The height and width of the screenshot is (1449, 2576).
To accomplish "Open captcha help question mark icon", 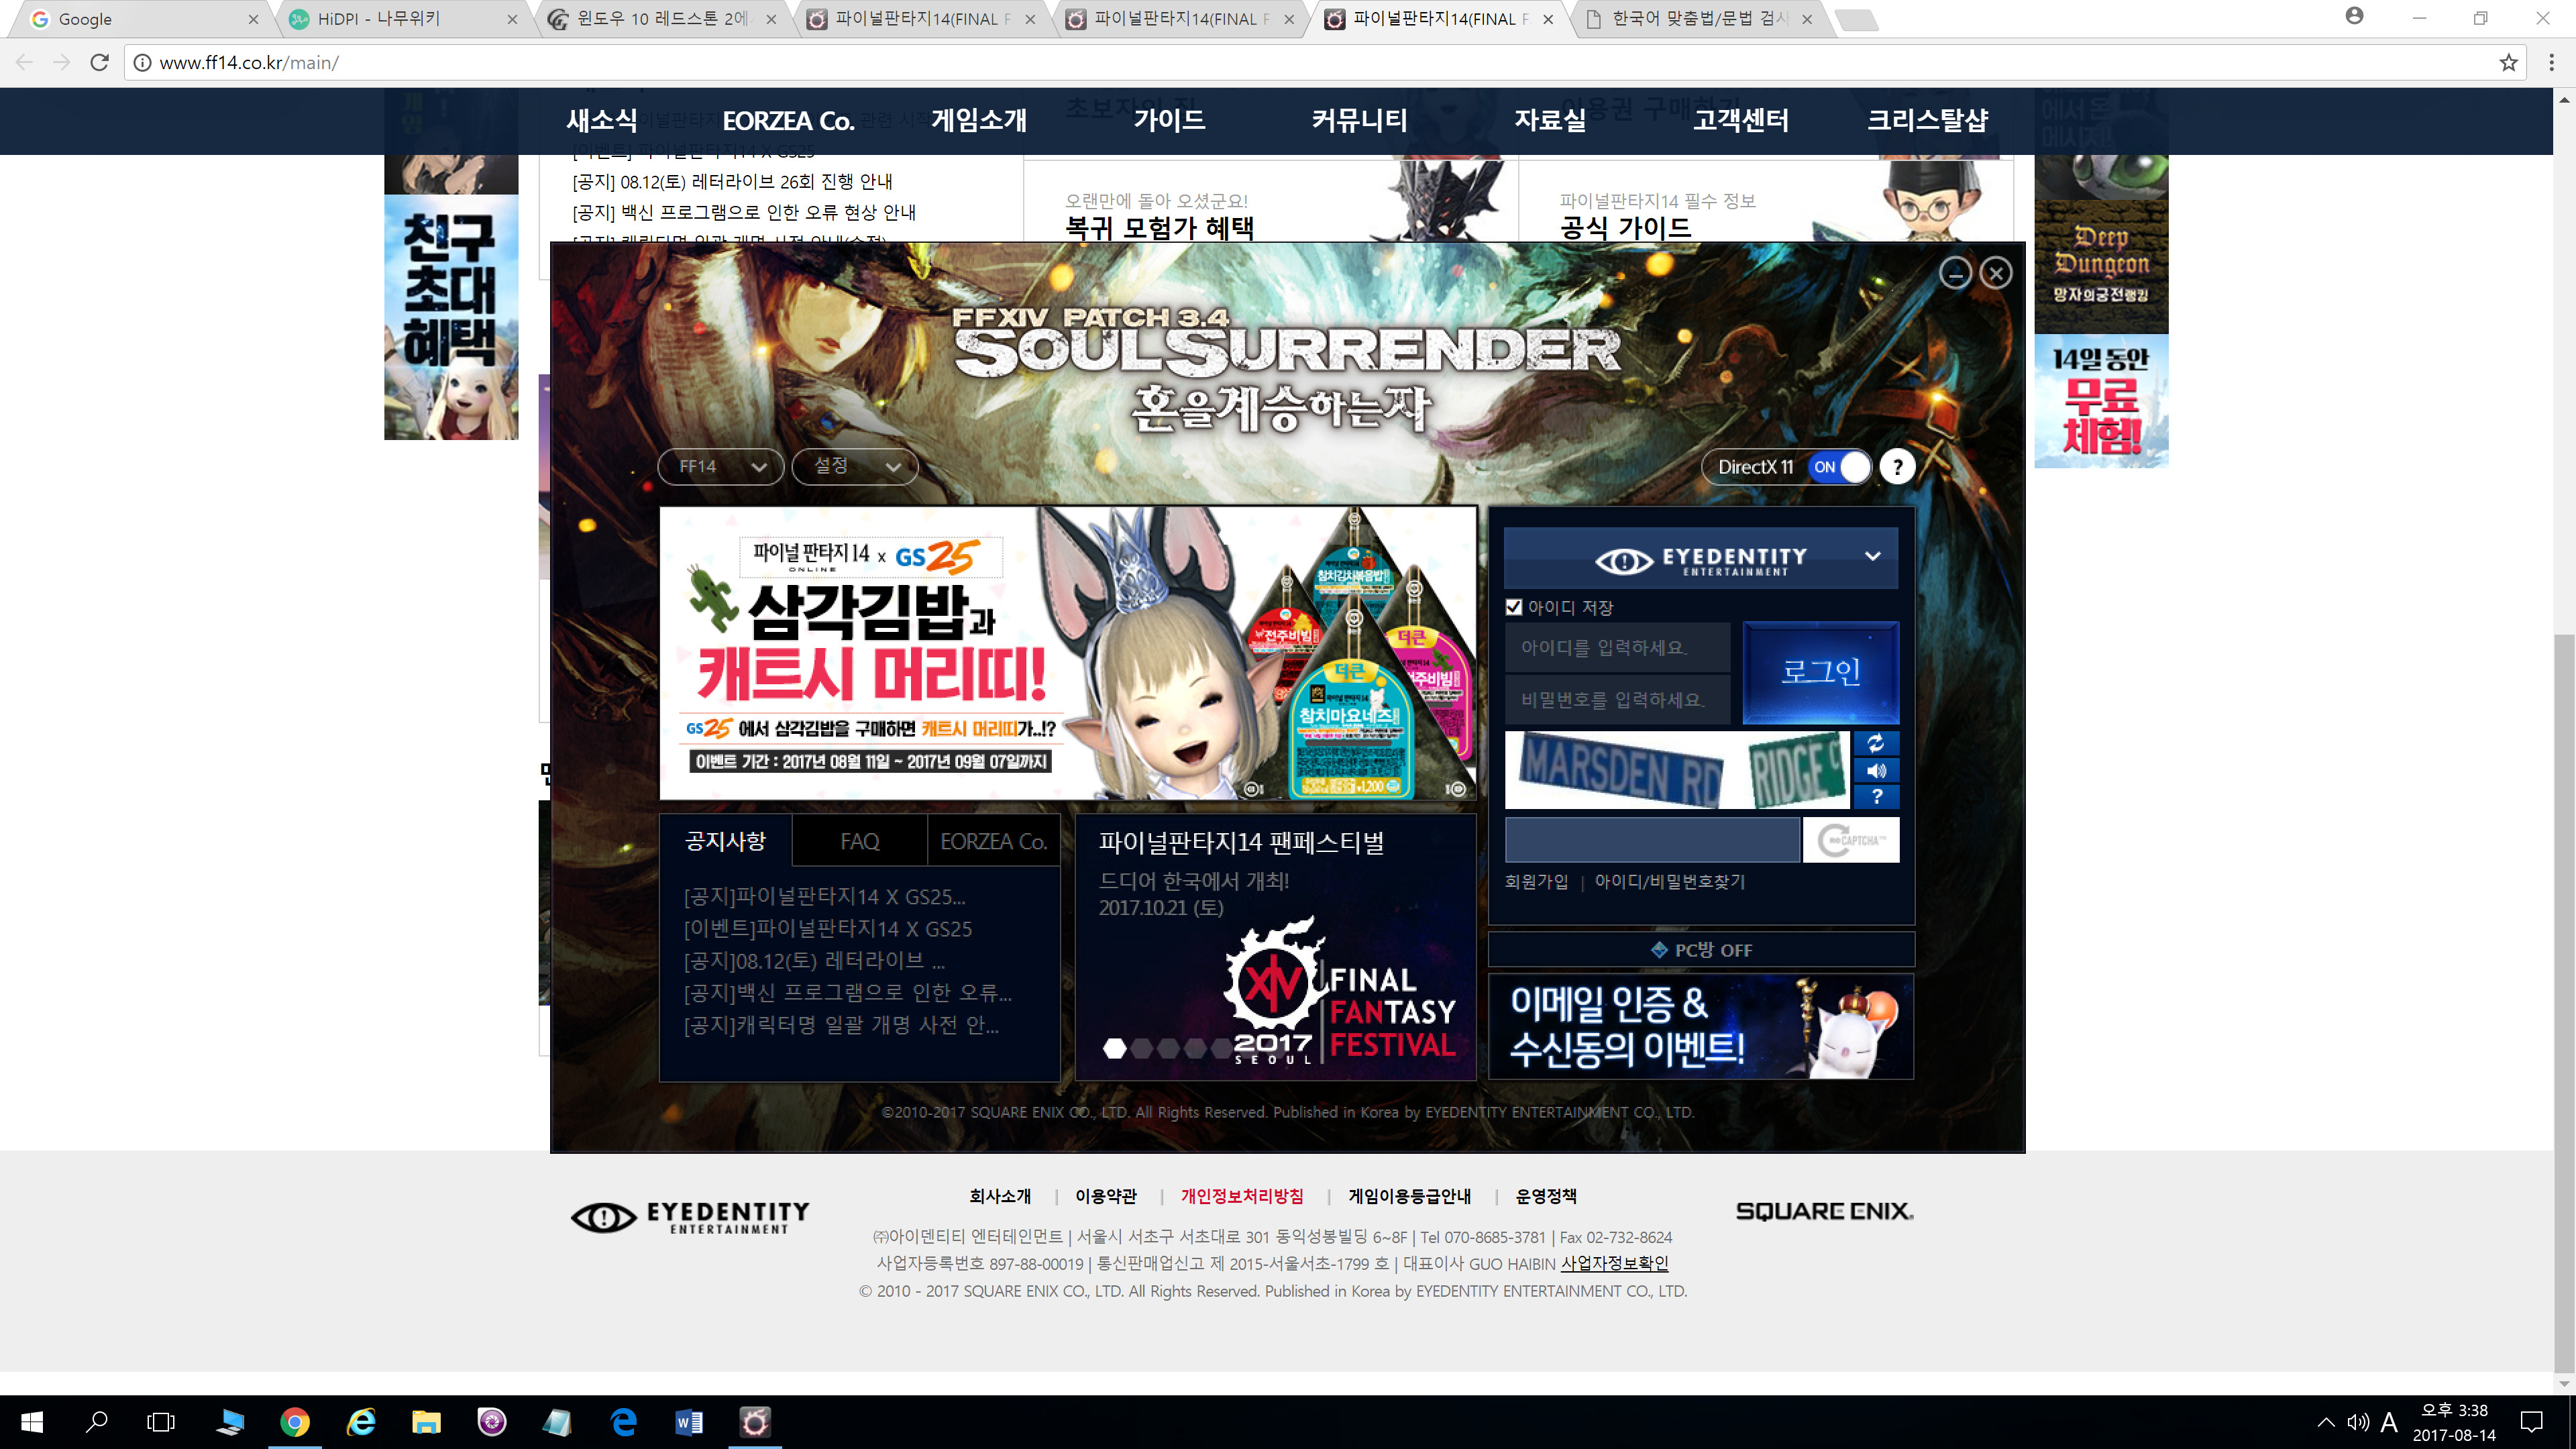I will pyautogui.click(x=1876, y=797).
